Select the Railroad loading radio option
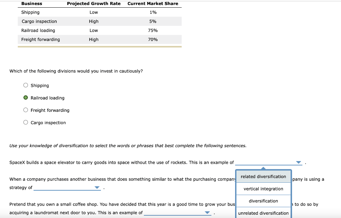This screenshot has width=341, height=218. pos(26,98)
